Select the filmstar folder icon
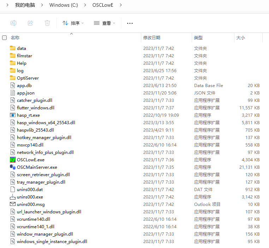 tap(13, 56)
